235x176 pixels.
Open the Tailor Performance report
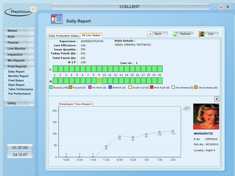21,89
